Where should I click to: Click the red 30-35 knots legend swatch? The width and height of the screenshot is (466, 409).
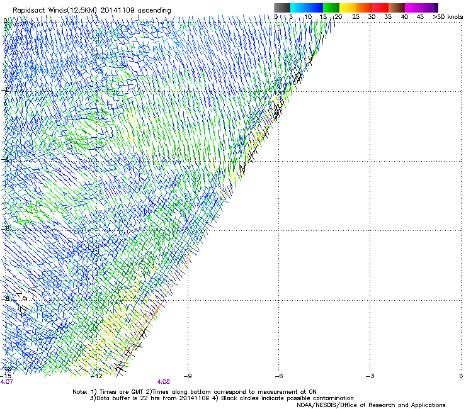point(380,8)
